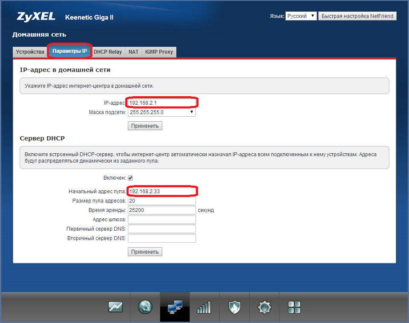The width and height of the screenshot is (409, 323).
Task: Open the Internet globe icon
Action: click(x=145, y=307)
